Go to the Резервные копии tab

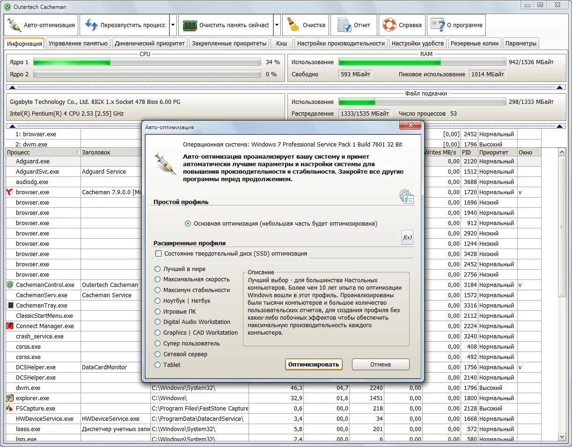pos(474,43)
